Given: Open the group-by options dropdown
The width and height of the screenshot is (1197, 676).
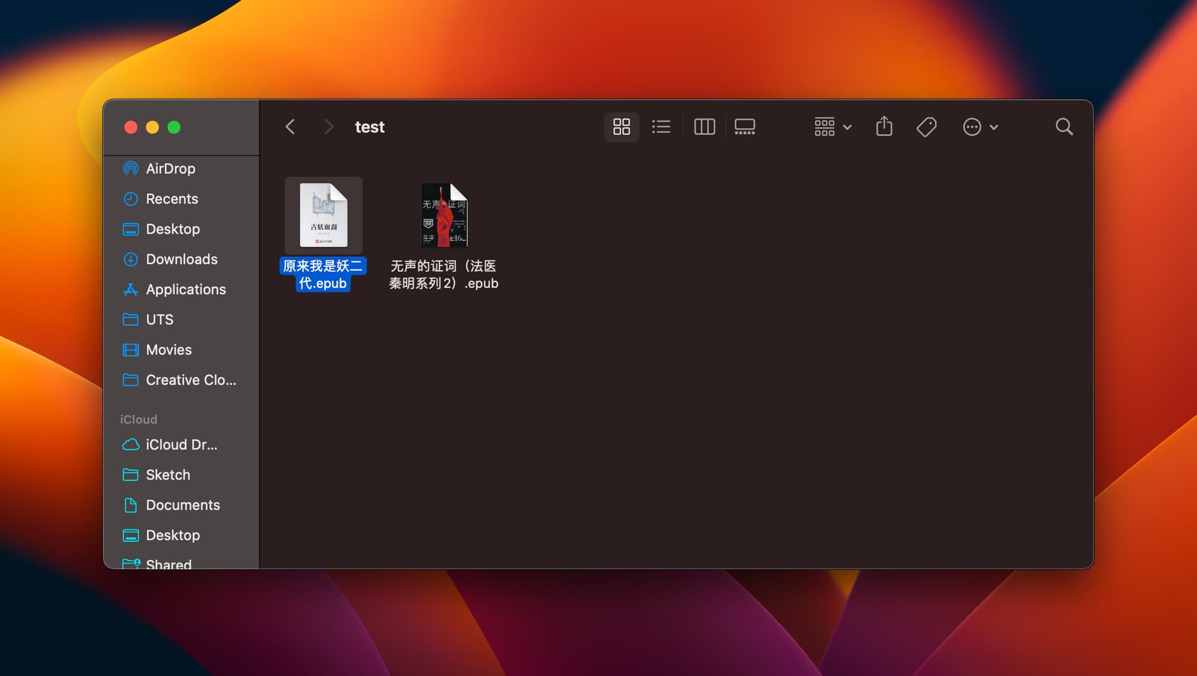Looking at the screenshot, I should click(x=832, y=127).
